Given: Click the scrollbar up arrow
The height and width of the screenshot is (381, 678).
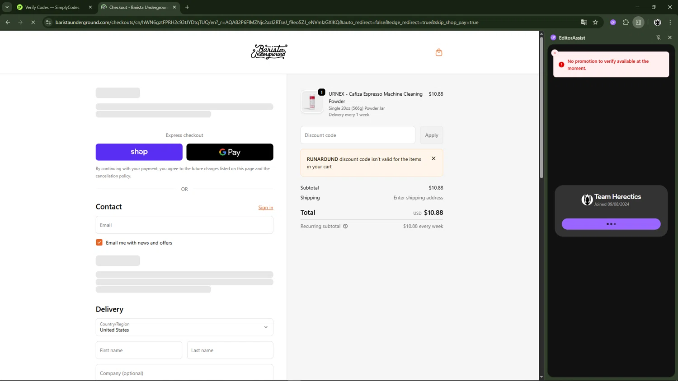Looking at the screenshot, I should [x=541, y=34].
